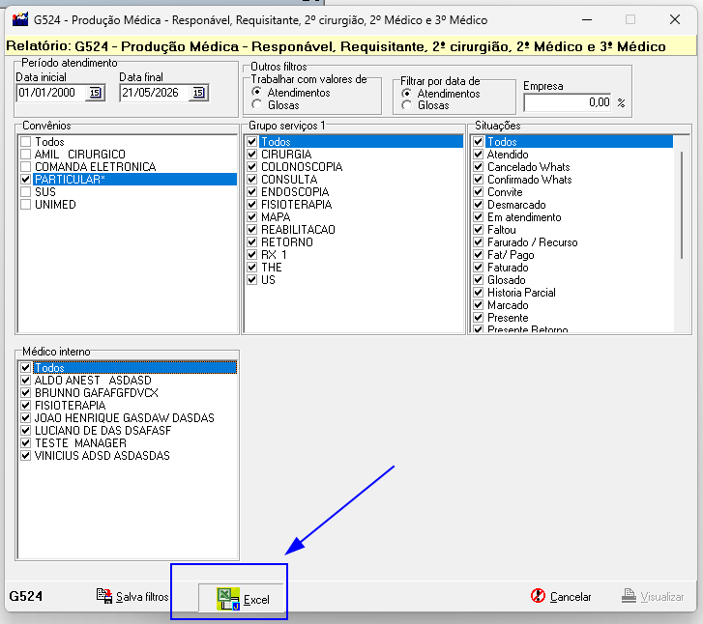The image size is (703, 624).
Task: Minimize the G524 window
Action: click(587, 19)
